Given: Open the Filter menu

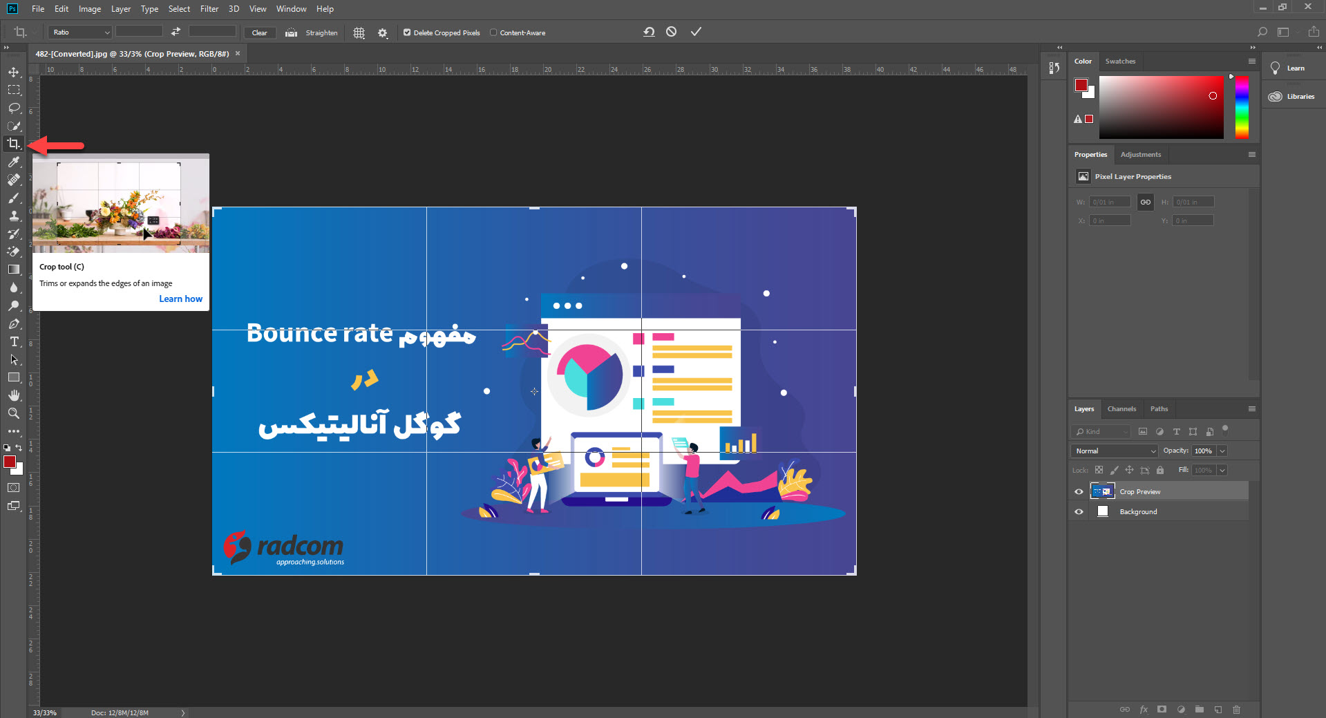Looking at the screenshot, I should 209,9.
